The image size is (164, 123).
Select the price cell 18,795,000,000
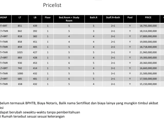(148, 26)
